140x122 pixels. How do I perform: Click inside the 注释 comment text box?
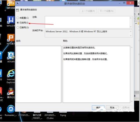87,22
